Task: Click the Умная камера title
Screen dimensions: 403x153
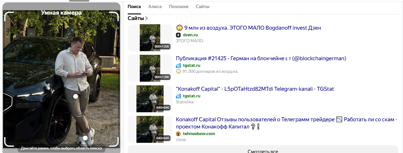Action: click(x=61, y=13)
